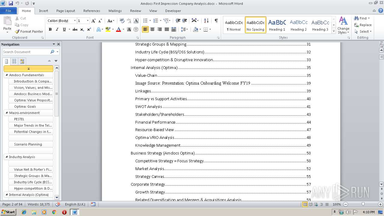Click the Sort icon
The image size is (384, 216).
pyautogui.click(x=206, y=21)
